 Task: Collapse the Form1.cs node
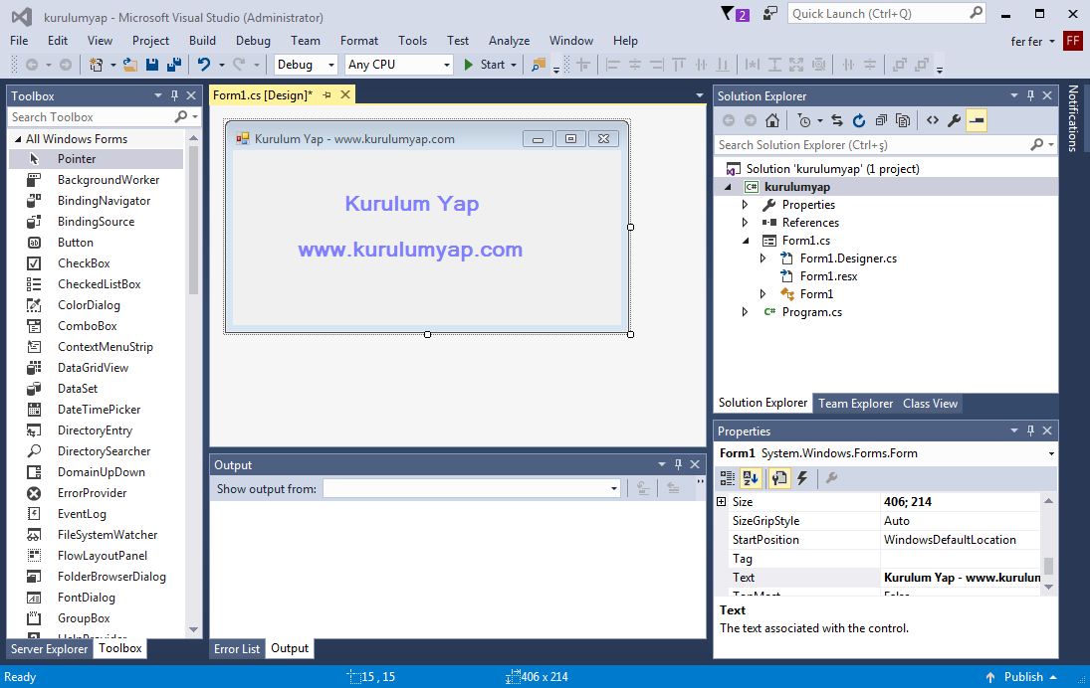pyautogui.click(x=746, y=241)
